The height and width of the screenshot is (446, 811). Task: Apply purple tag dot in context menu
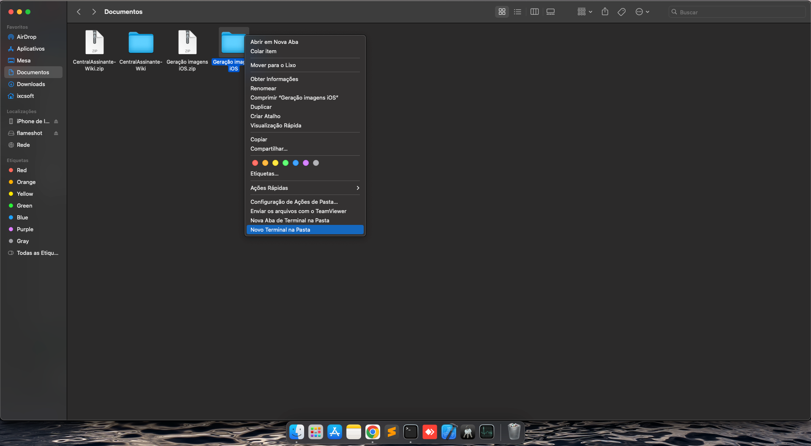click(306, 163)
